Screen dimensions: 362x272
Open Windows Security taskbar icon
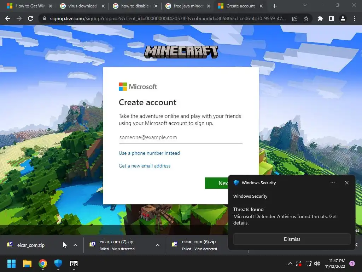[x=58, y=263]
